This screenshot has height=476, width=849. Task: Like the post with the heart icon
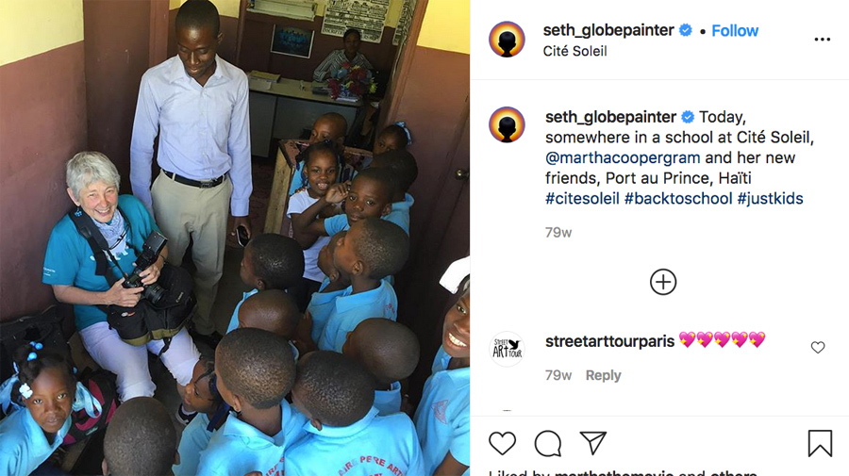pyautogui.click(x=502, y=444)
